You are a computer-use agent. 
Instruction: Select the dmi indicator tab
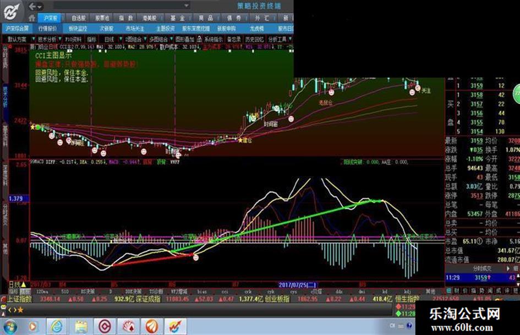(x=362, y=291)
